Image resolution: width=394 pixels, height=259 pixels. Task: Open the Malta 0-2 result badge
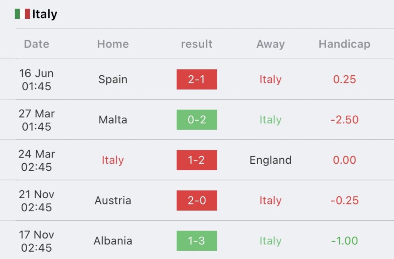197,120
